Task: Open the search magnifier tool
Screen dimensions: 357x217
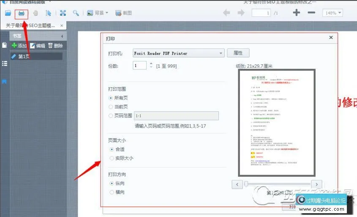Action: [x=76, y=13]
